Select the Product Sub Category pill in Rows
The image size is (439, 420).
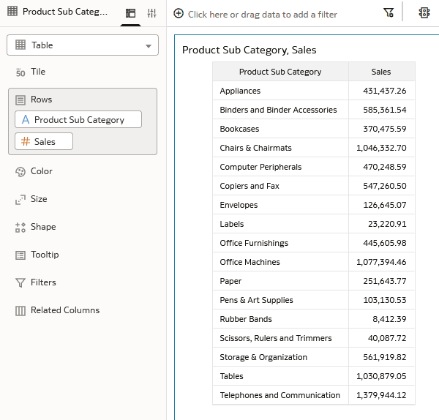pyautogui.click(x=78, y=119)
